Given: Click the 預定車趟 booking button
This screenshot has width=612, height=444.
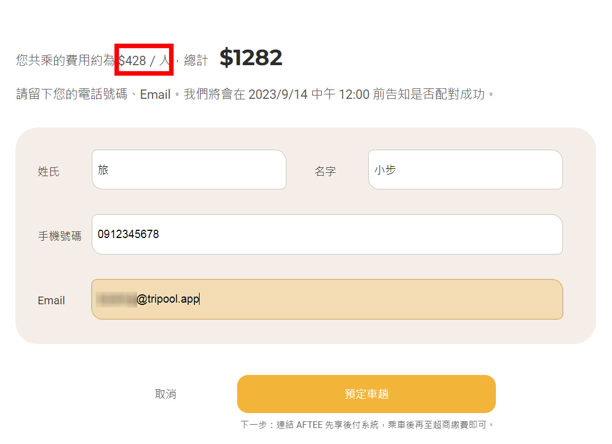Looking at the screenshot, I should pos(366,394).
